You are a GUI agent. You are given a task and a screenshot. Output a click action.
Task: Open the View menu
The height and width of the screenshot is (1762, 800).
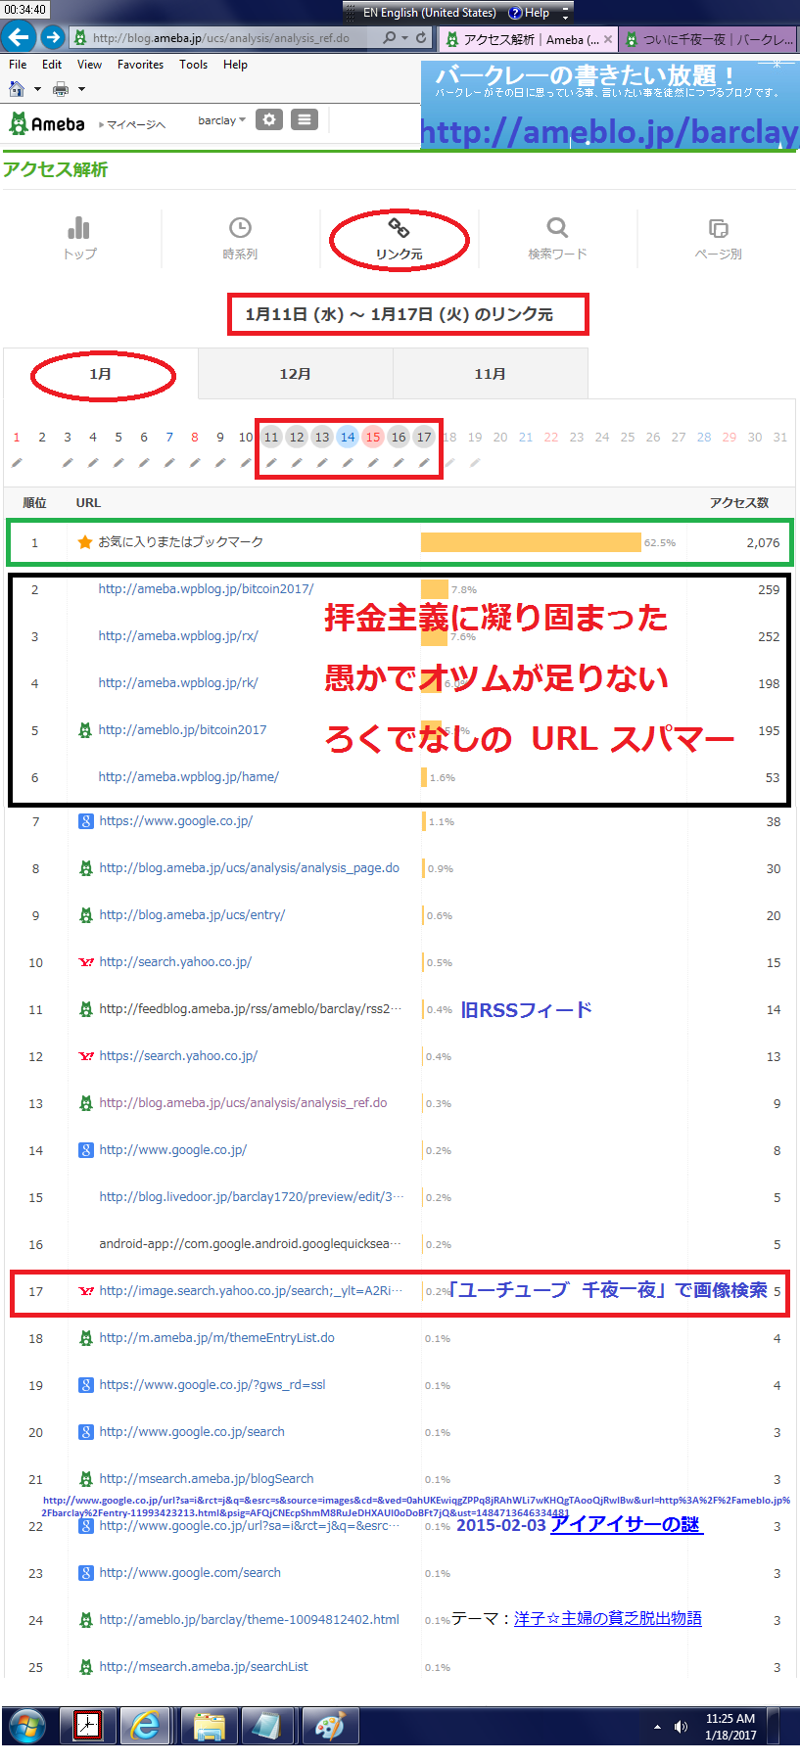(89, 65)
